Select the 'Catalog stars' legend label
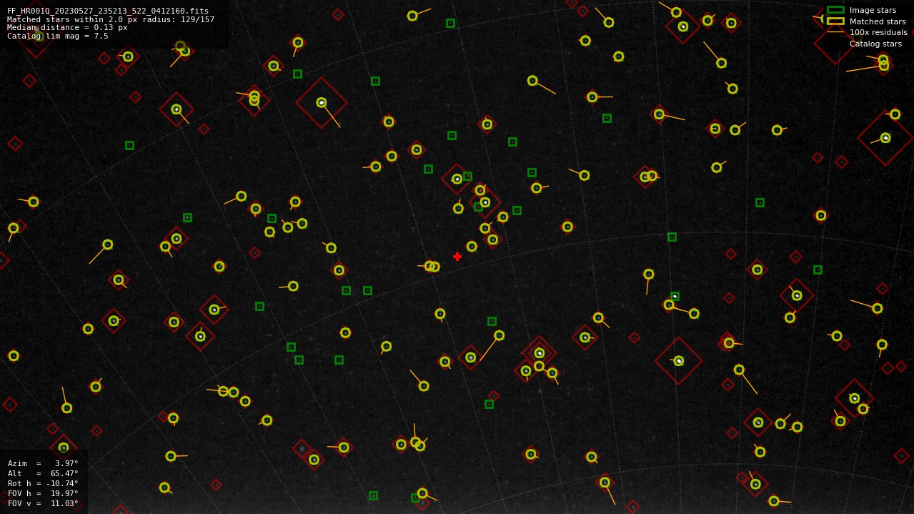This screenshot has width=914, height=514. 875,44
